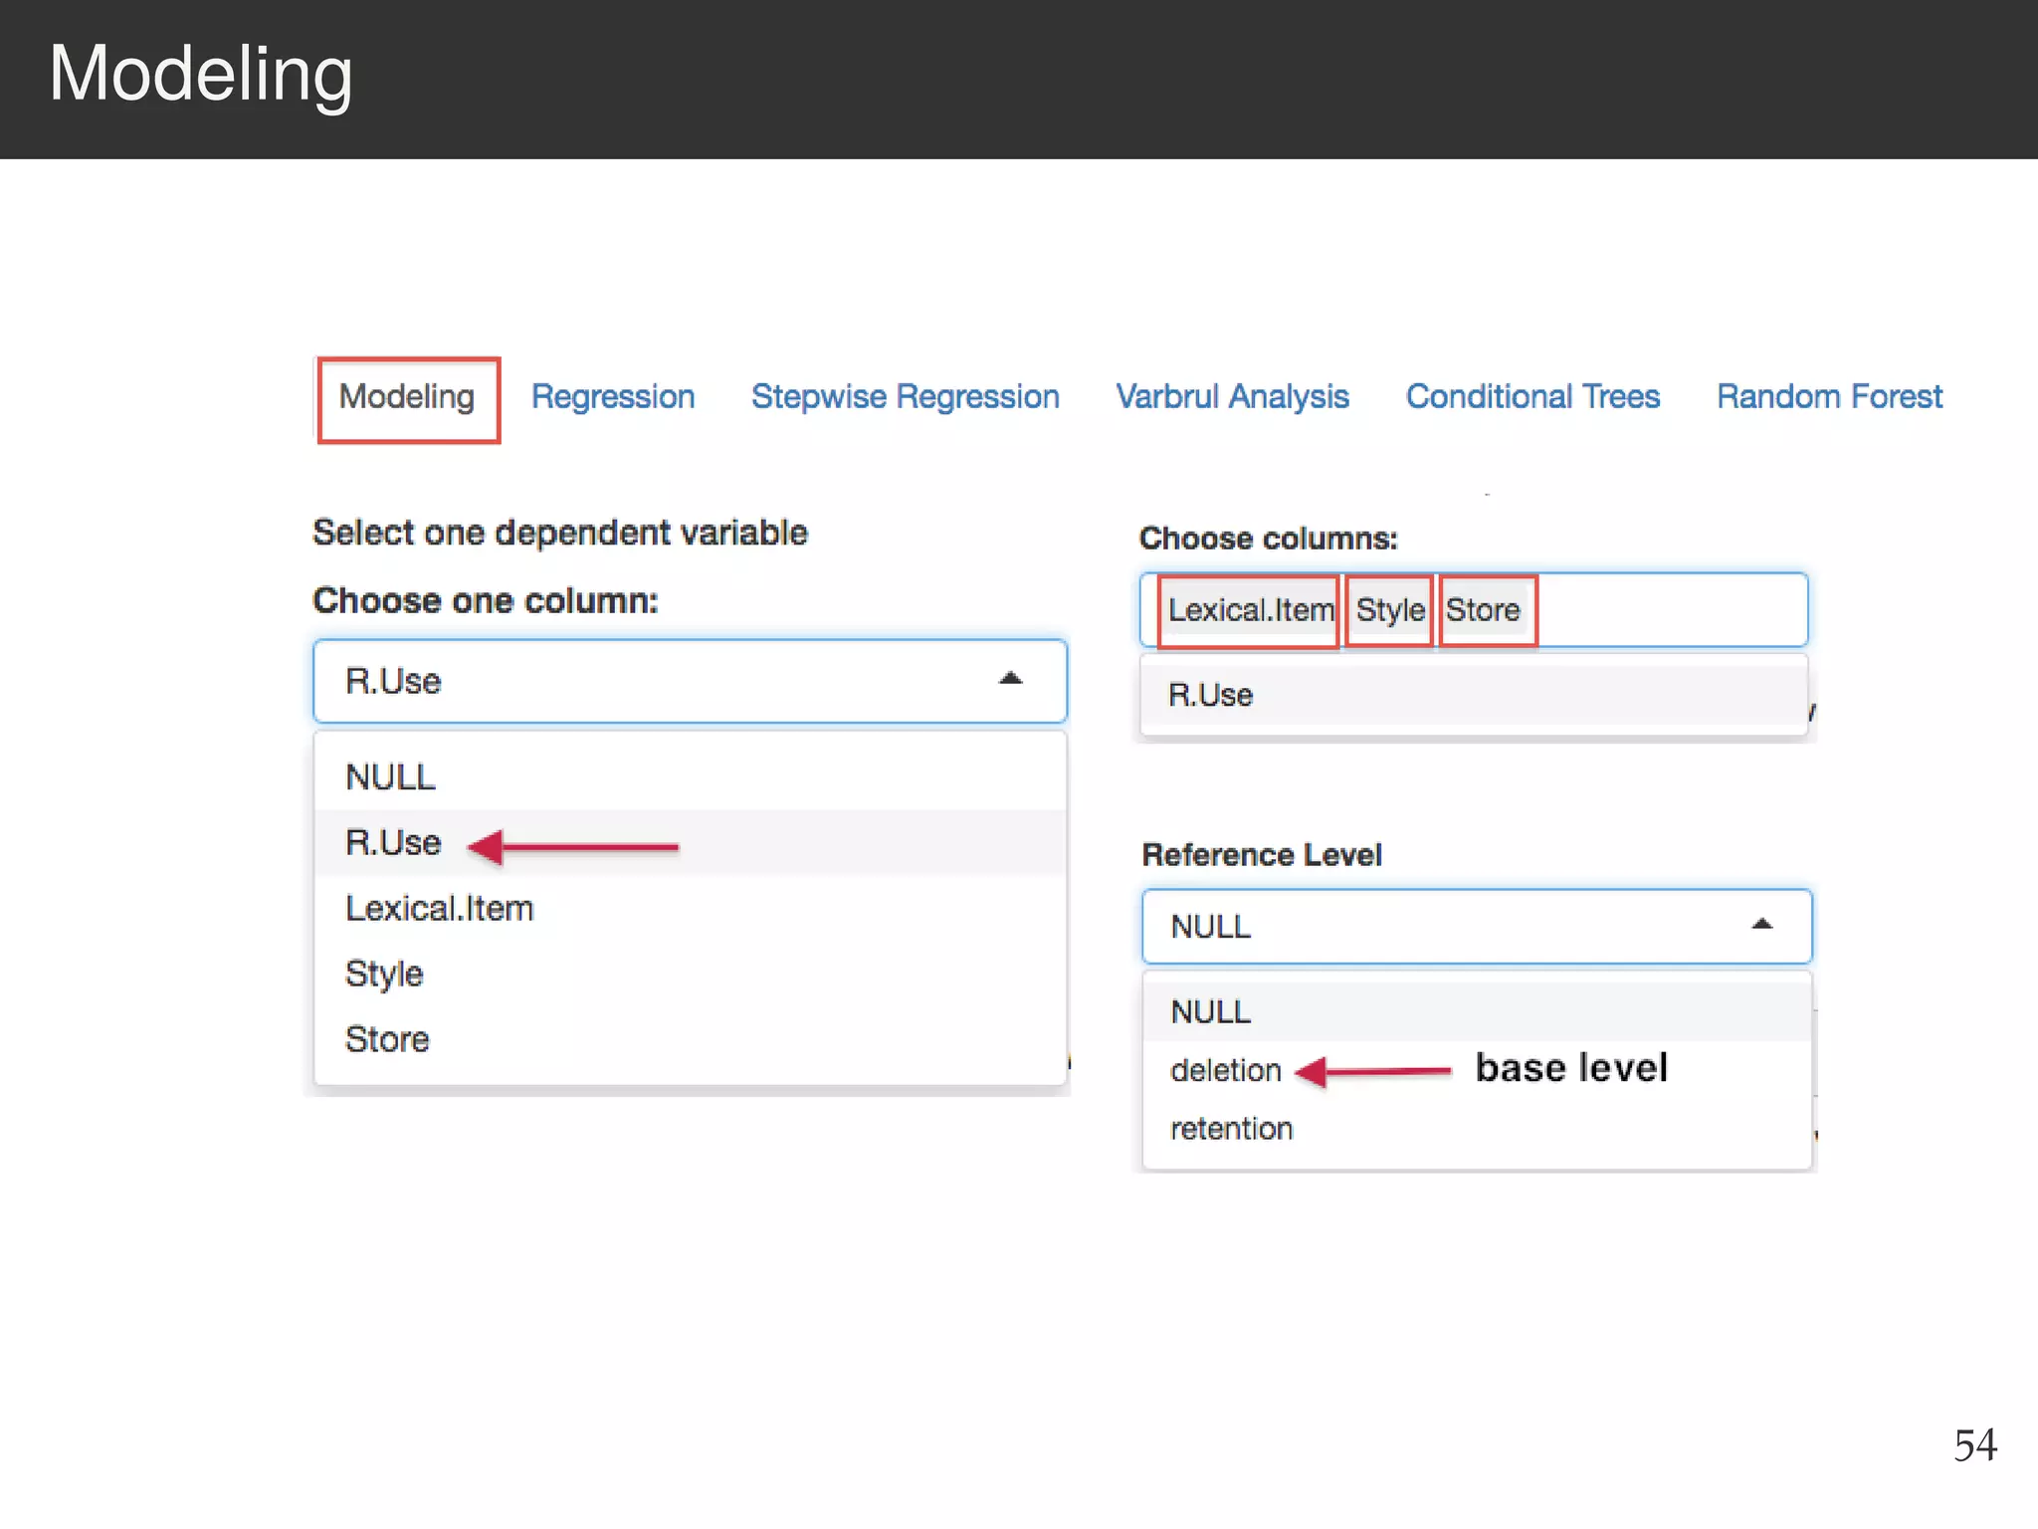2038x1529 pixels.
Task: Click the Lexical.Item tag in Choose columns
Action: click(1250, 610)
